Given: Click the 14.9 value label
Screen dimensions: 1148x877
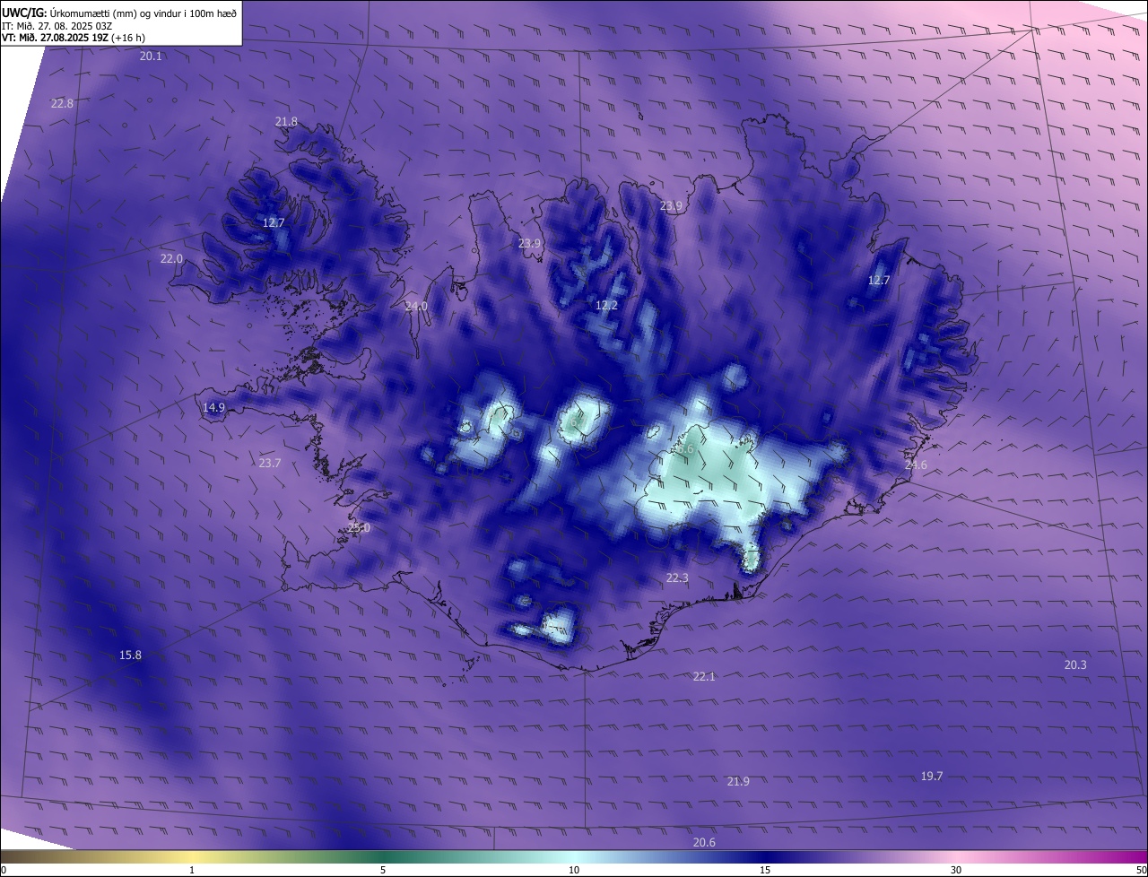Looking at the screenshot, I should pos(213,408).
